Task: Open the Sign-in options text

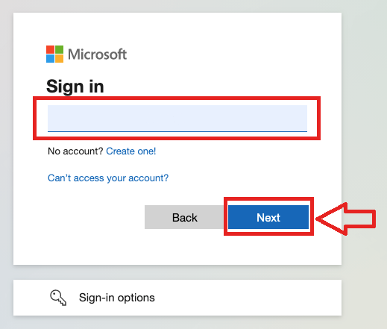Action: pos(117,298)
